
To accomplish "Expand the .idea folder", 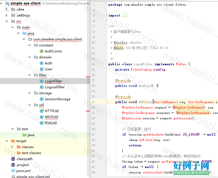I will [7, 9].
